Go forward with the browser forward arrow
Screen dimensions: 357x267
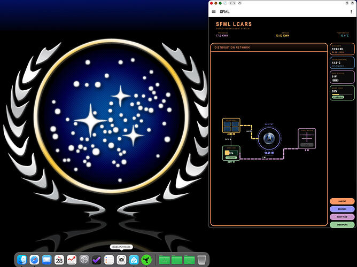[234, 3]
